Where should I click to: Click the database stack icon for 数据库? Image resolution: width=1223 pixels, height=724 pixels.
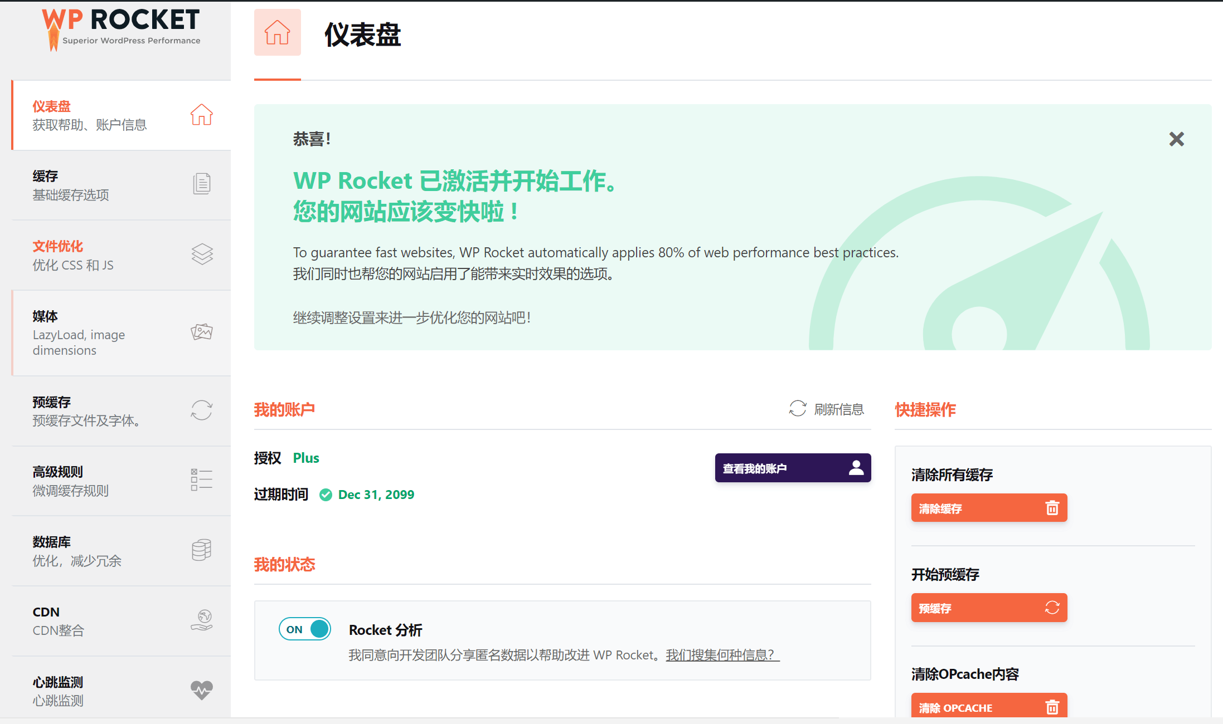click(x=201, y=550)
